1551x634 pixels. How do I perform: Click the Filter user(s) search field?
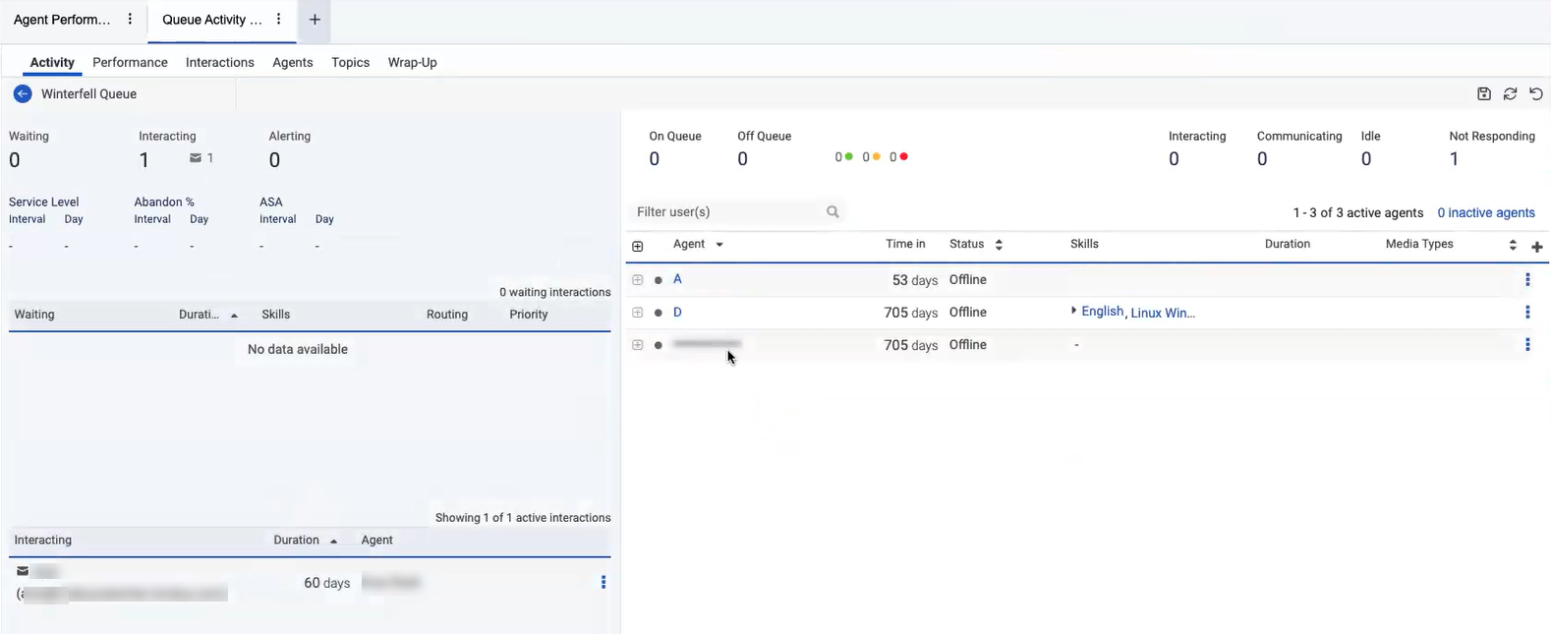[x=727, y=212]
